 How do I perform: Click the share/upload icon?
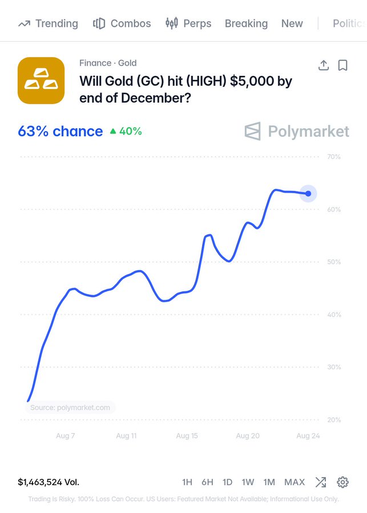(324, 65)
